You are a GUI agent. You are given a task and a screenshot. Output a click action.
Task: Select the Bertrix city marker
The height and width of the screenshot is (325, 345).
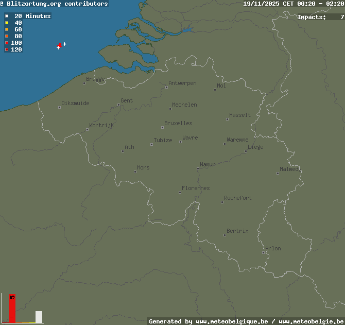click(225, 235)
